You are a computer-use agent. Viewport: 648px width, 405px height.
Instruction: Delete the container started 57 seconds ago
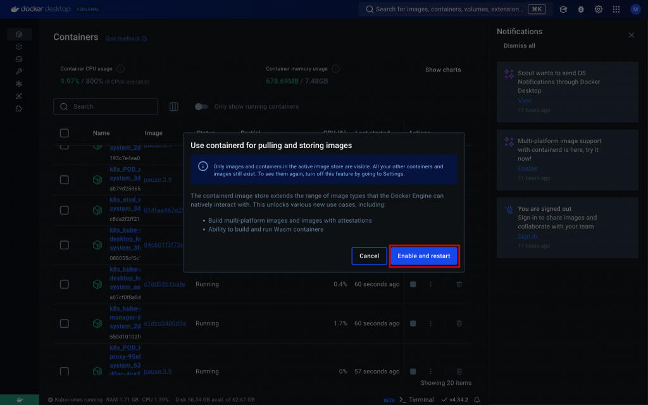click(x=459, y=371)
